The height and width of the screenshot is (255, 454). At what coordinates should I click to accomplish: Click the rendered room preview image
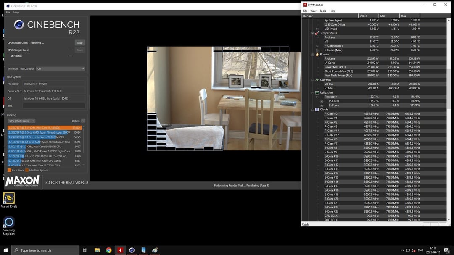(x=224, y=98)
